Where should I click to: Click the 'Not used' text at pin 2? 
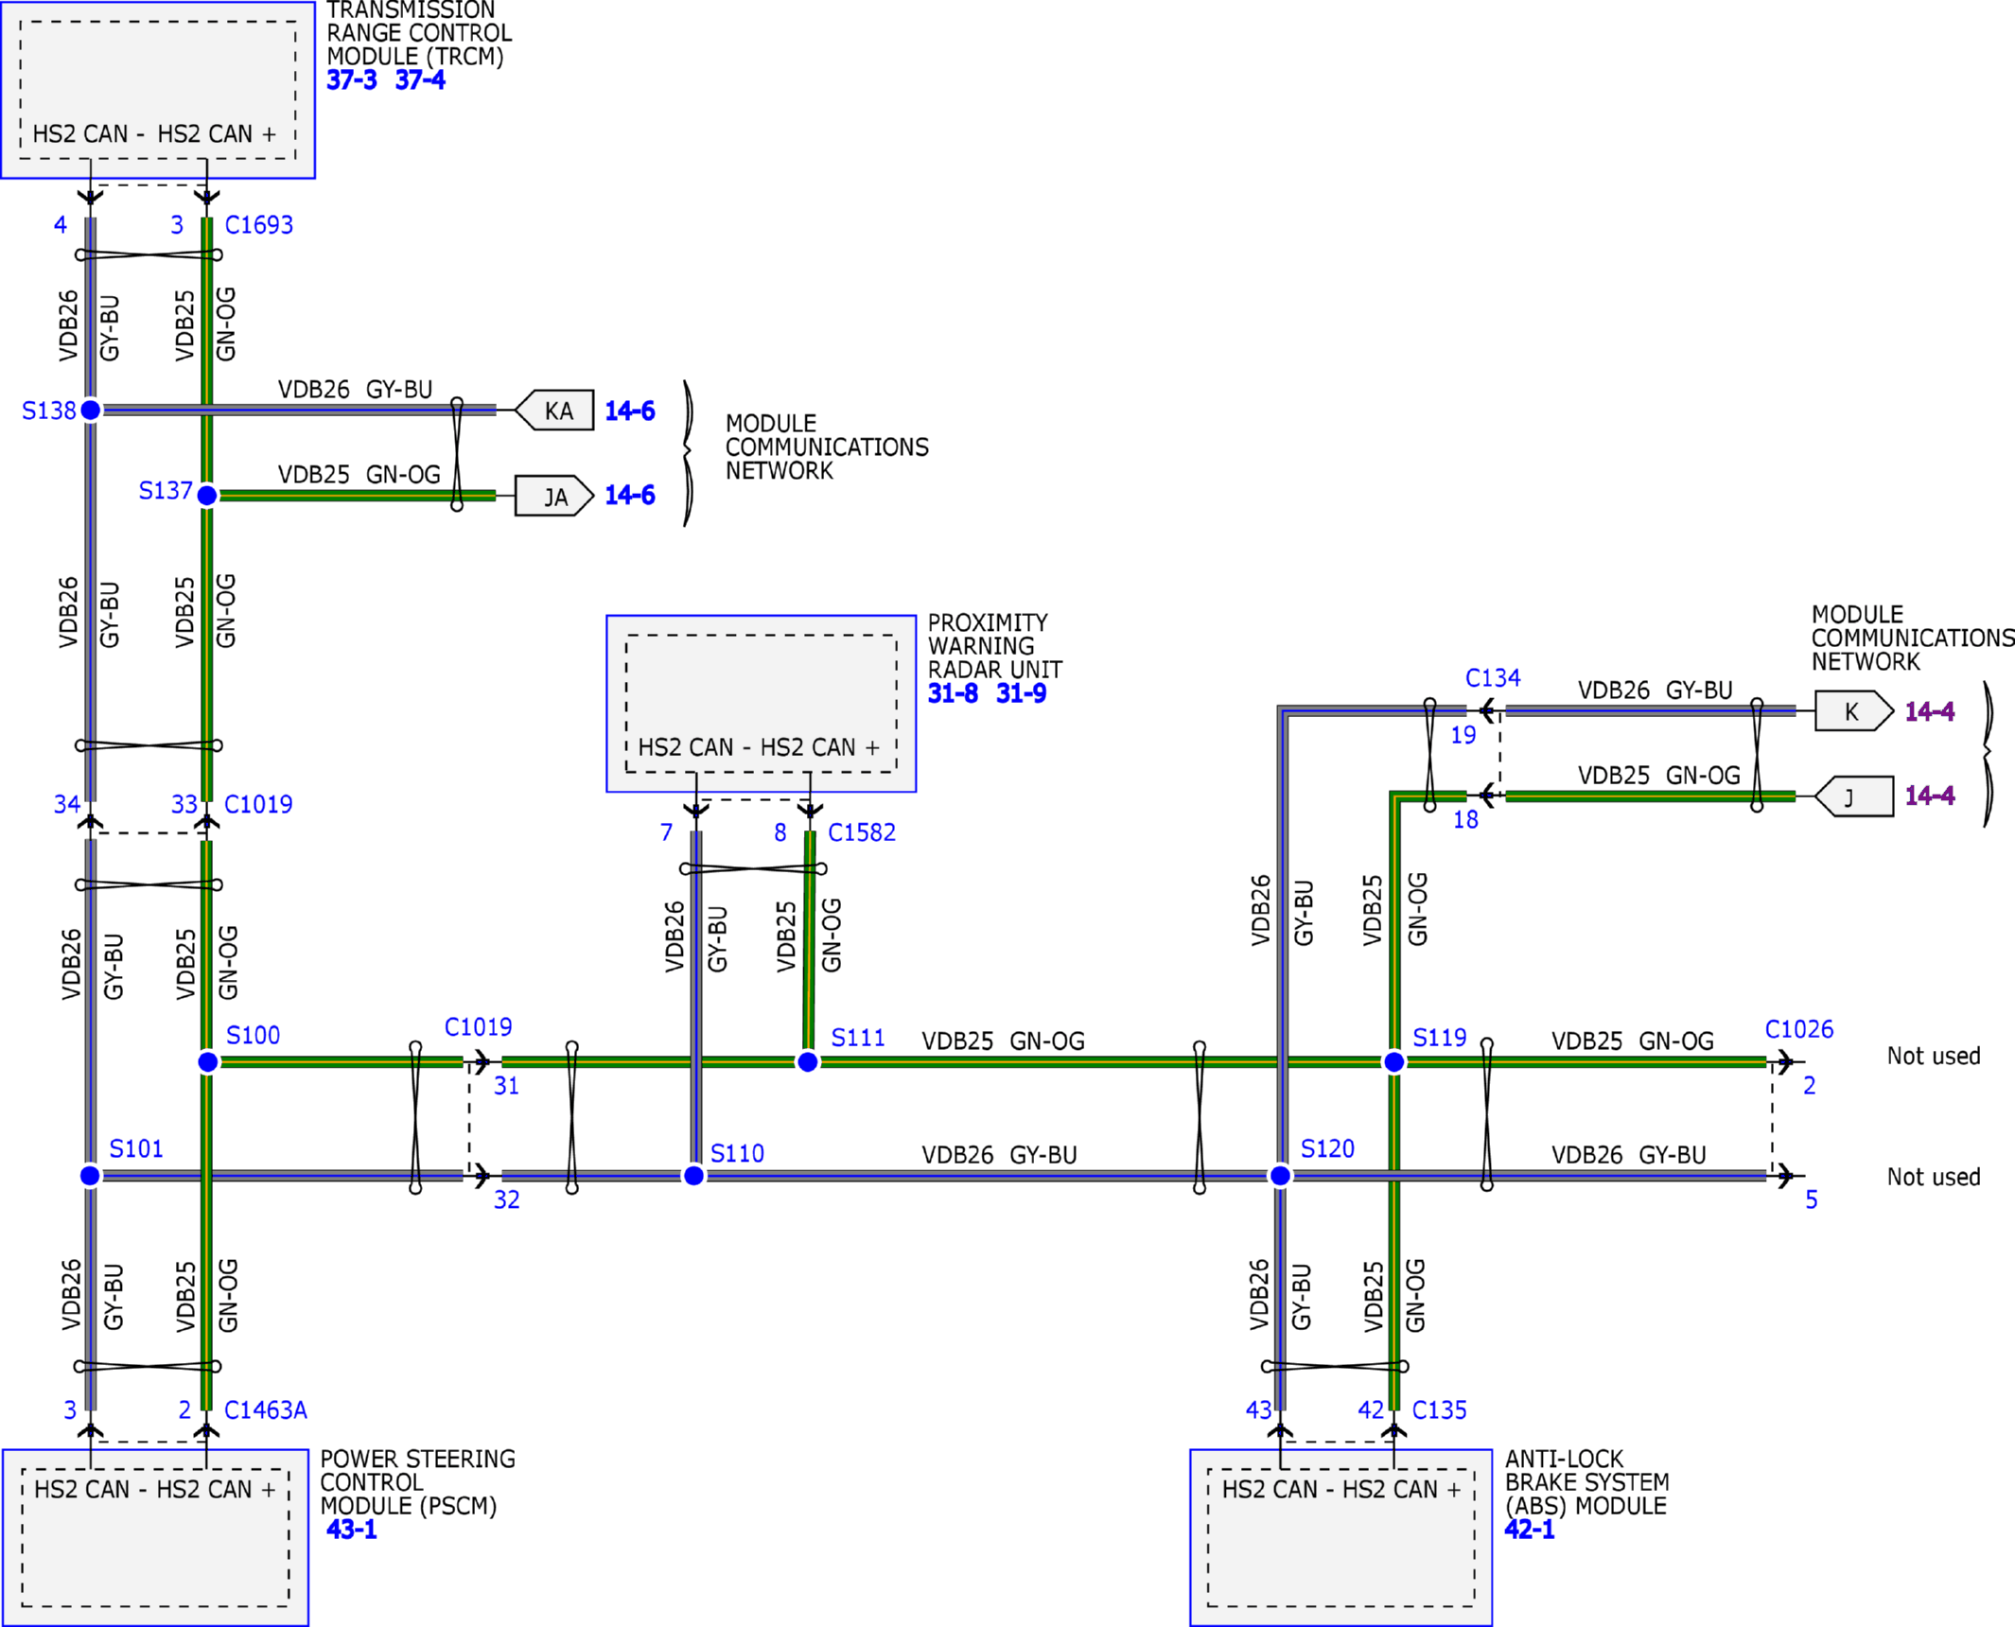[1934, 1057]
